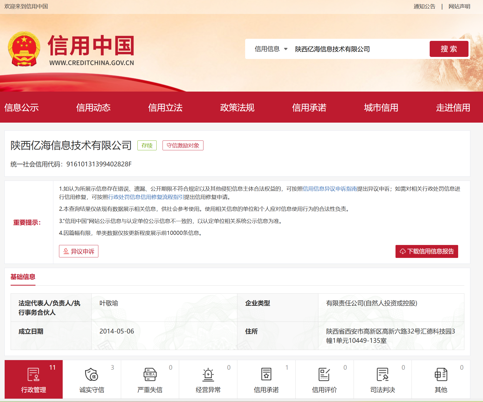Open the 通知公告 link
The height and width of the screenshot is (402, 483).
[425, 6]
